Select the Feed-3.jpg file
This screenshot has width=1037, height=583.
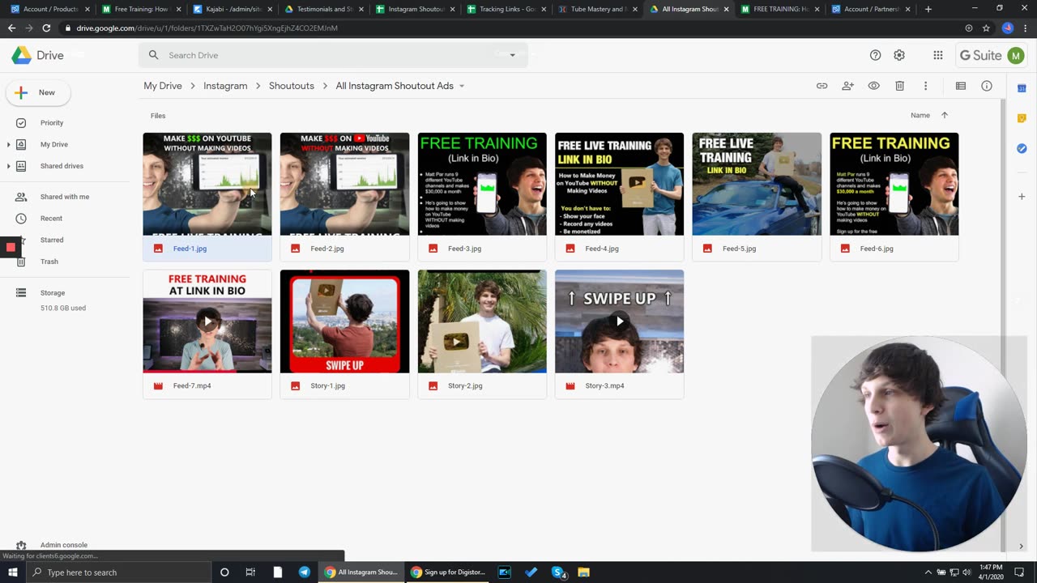pos(482,197)
